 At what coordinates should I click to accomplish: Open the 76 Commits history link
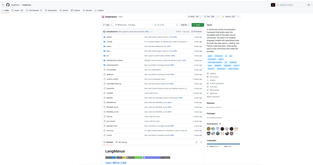pyautogui.click(x=196, y=32)
